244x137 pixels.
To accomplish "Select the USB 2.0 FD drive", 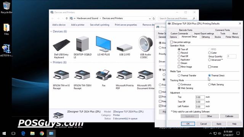I will click(125, 49).
